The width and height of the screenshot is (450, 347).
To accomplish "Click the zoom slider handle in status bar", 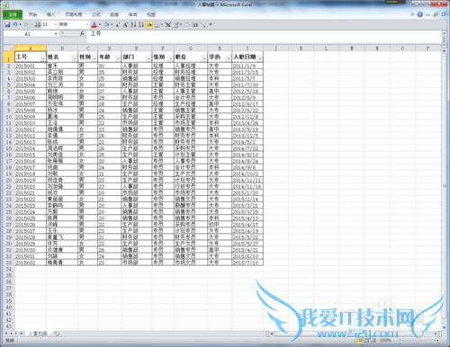I will point(418,340).
